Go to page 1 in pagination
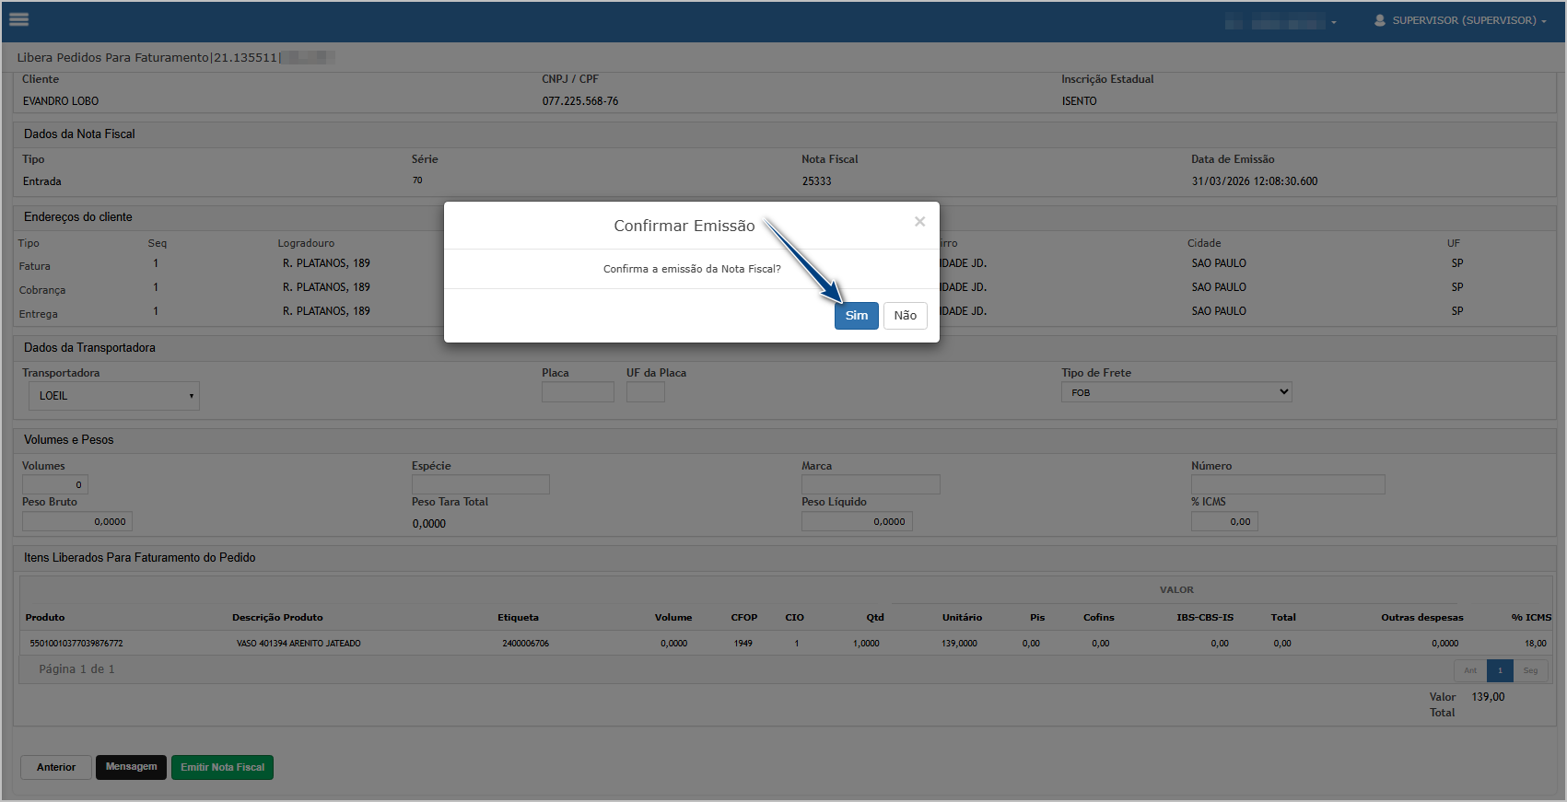This screenshot has width=1567, height=802. (x=1499, y=670)
